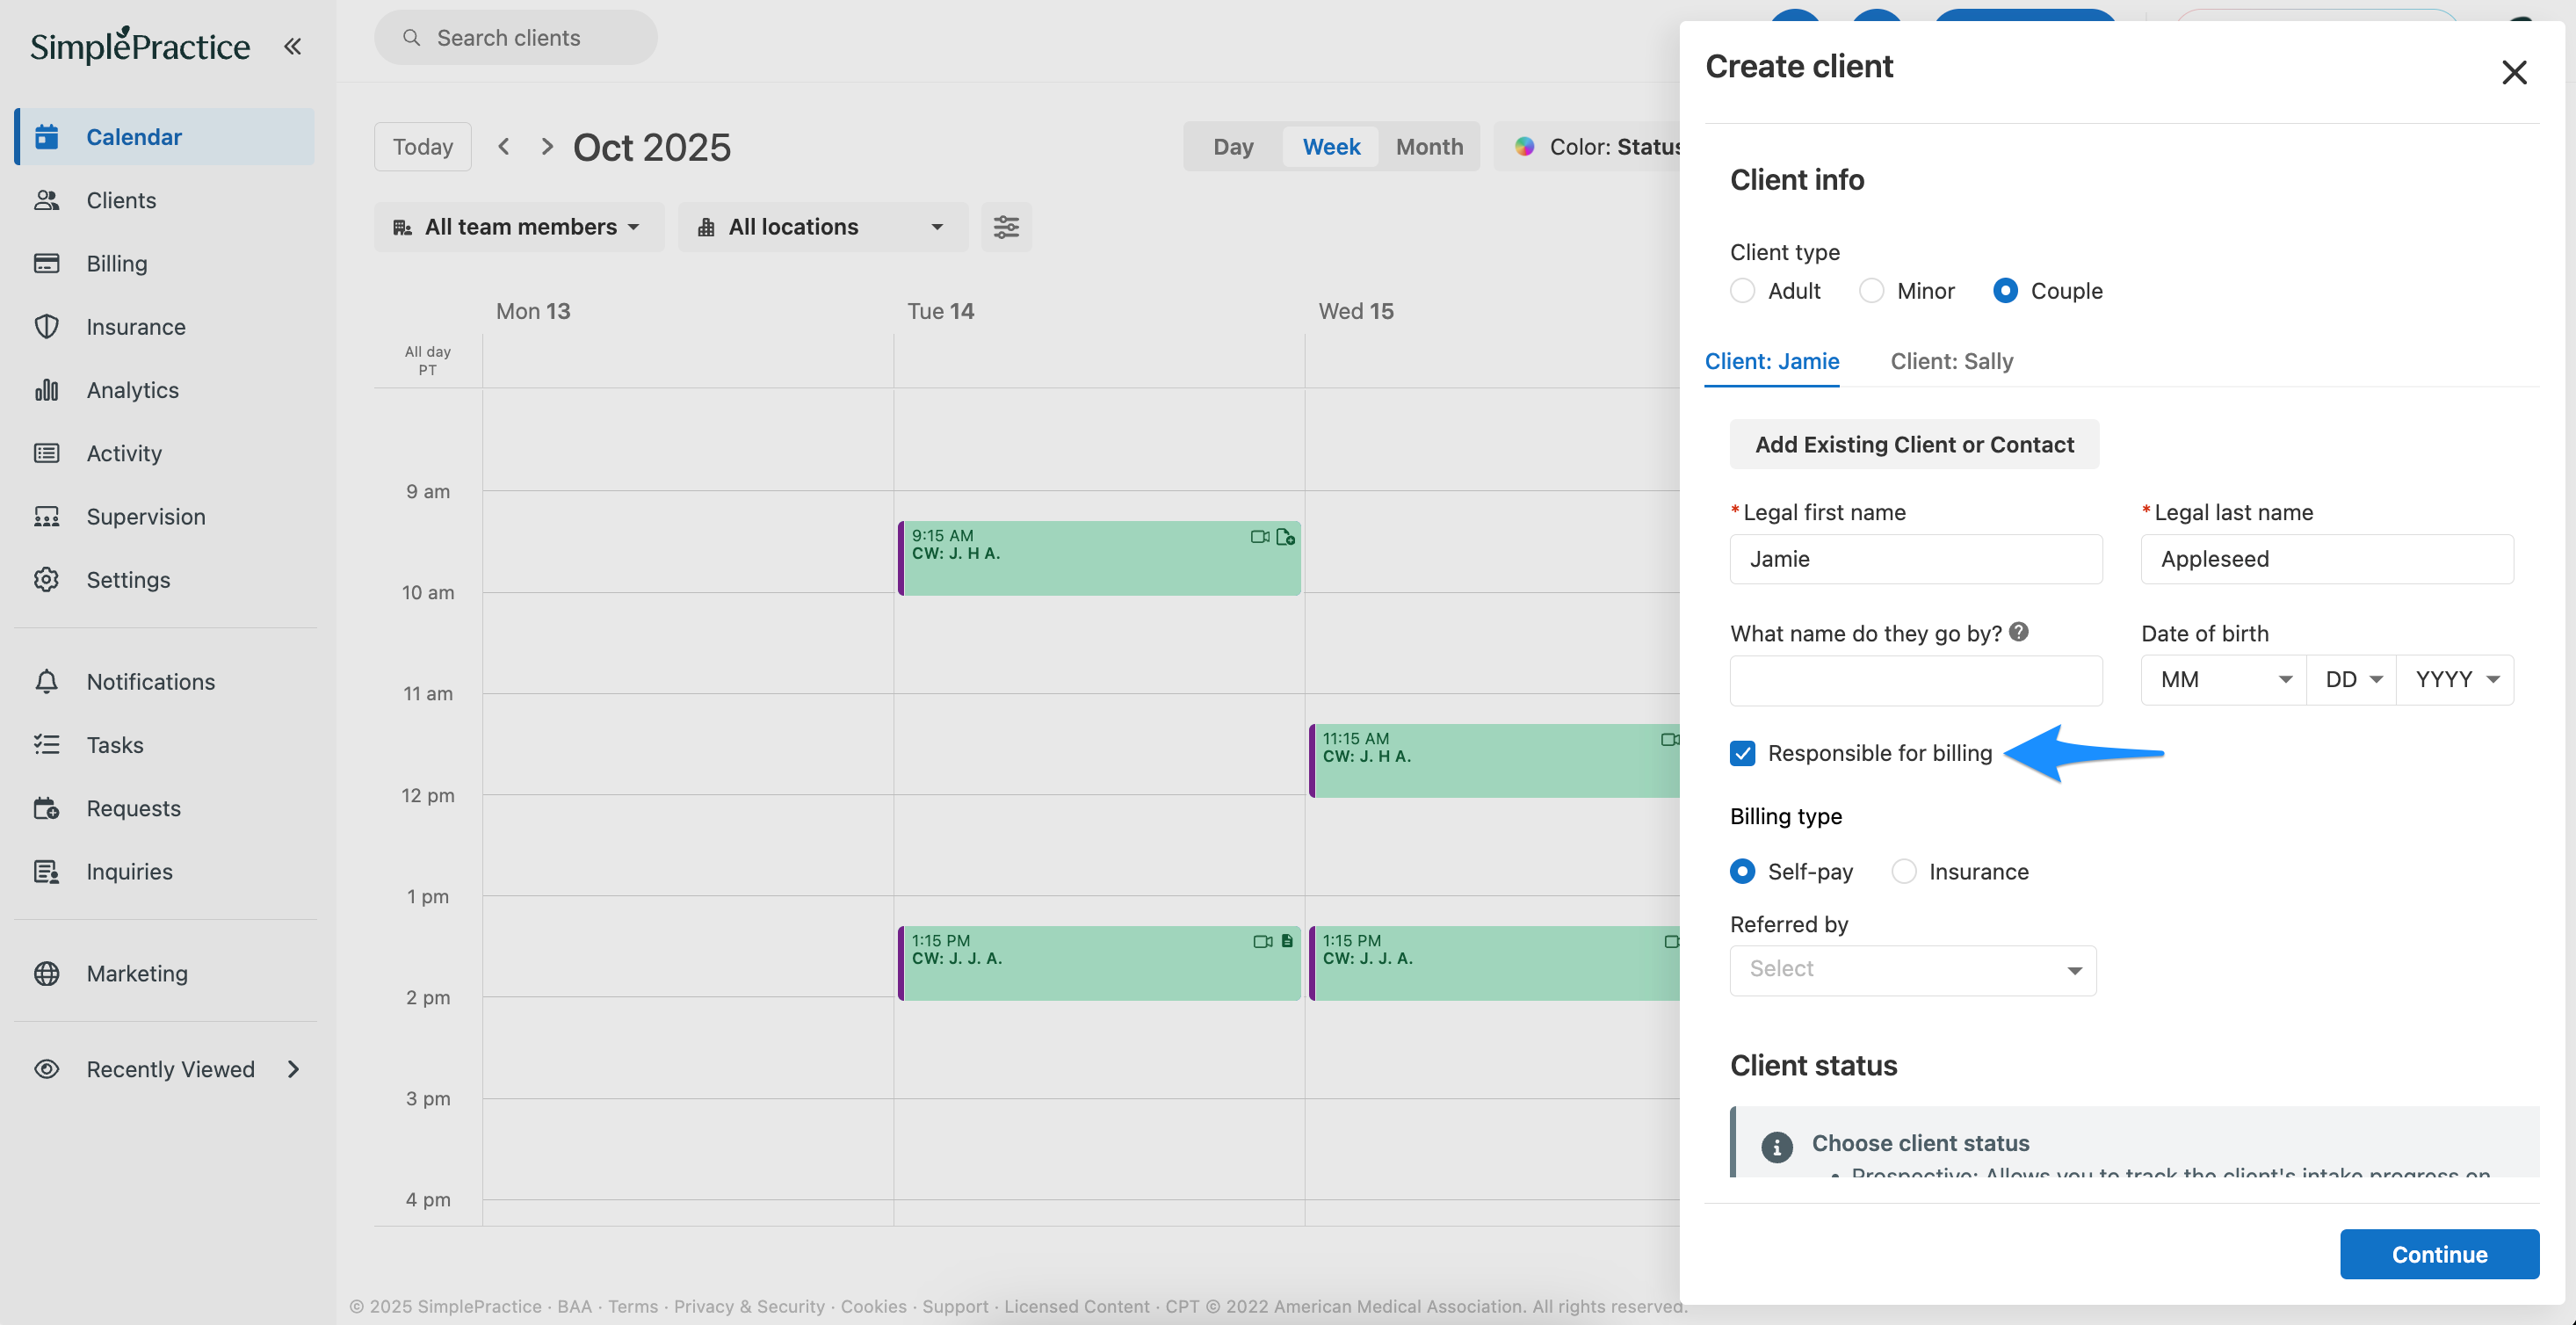Image resolution: width=2576 pixels, height=1325 pixels.
Task: Open the Settings gear icon
Action: click(46, 580)
